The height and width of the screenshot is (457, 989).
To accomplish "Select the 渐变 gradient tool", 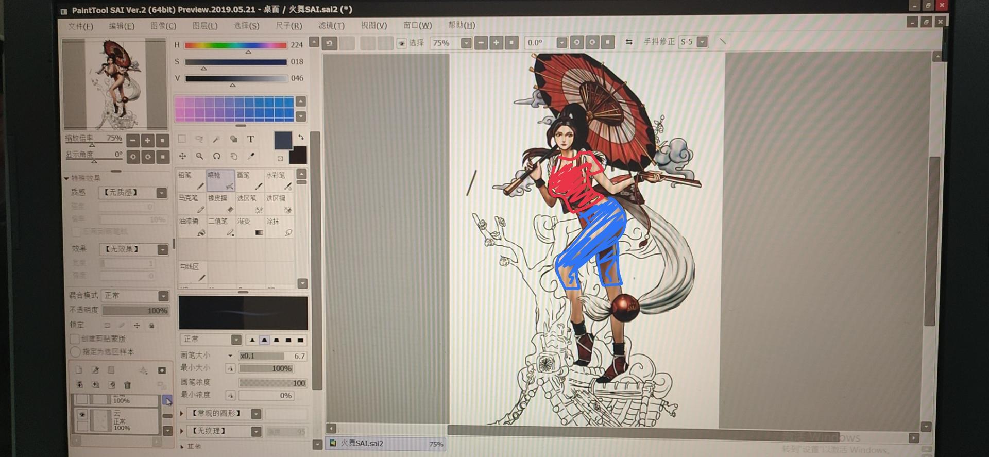I will 250,227.
